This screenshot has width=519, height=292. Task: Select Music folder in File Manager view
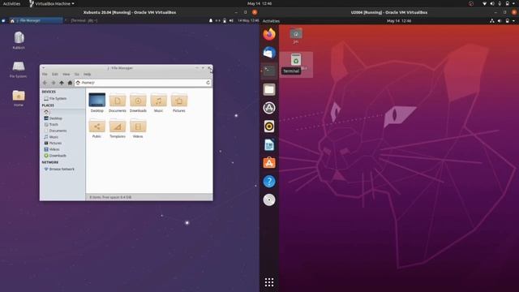159,103
